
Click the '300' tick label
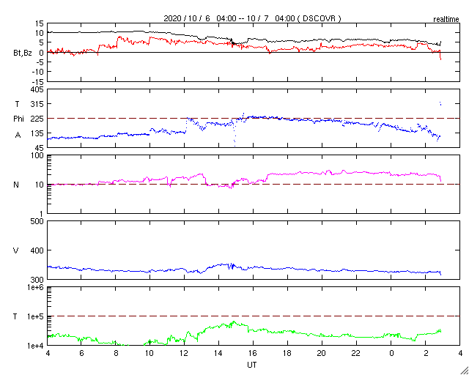tap(37, 280)
